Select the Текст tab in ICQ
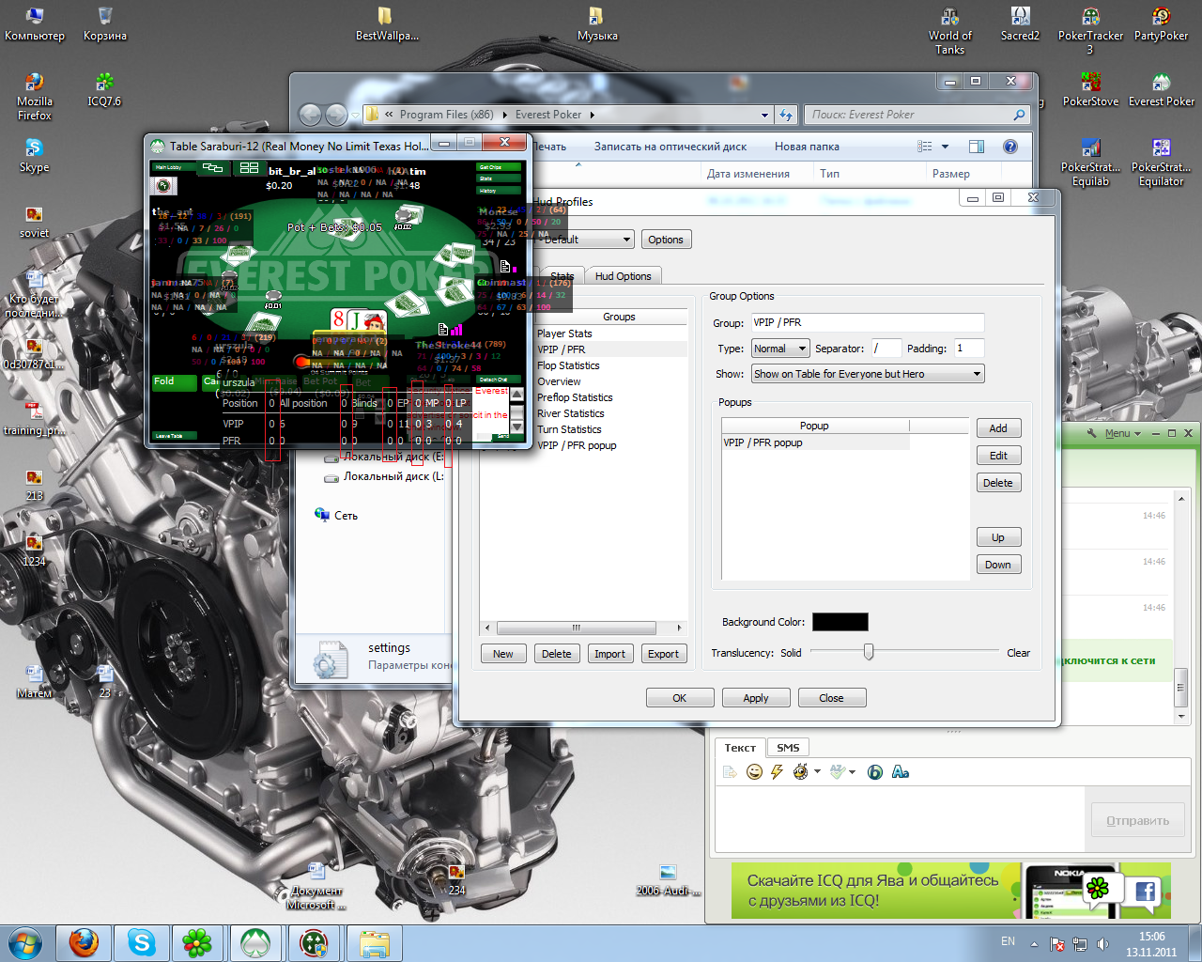 (740, 748)
